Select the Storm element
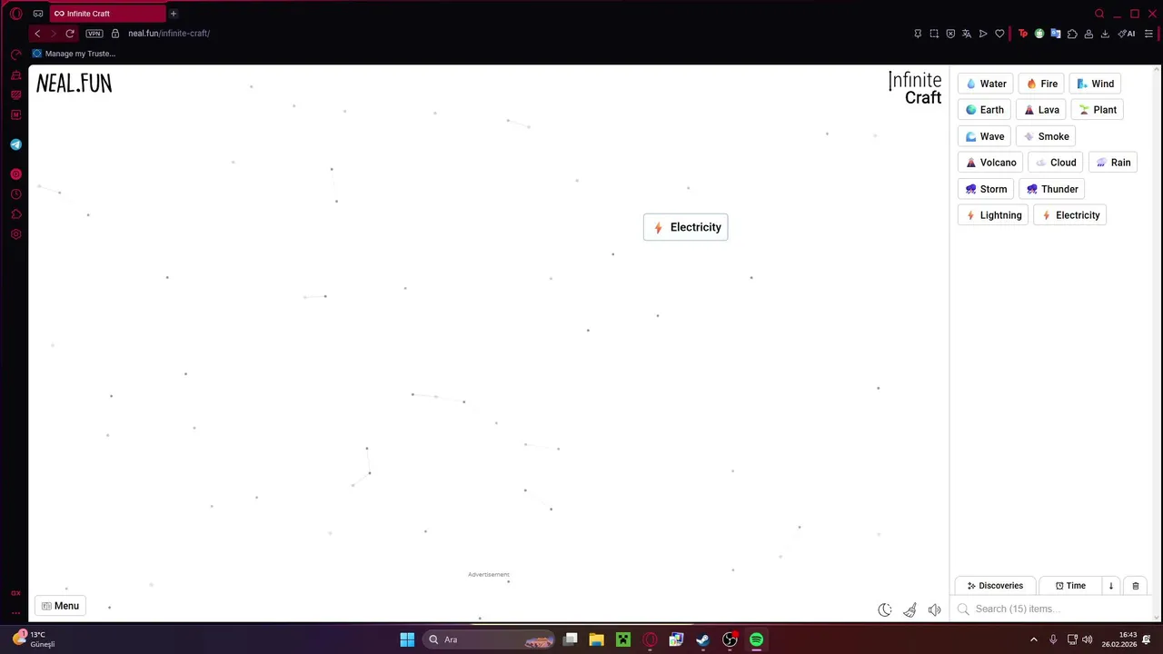 986,189
